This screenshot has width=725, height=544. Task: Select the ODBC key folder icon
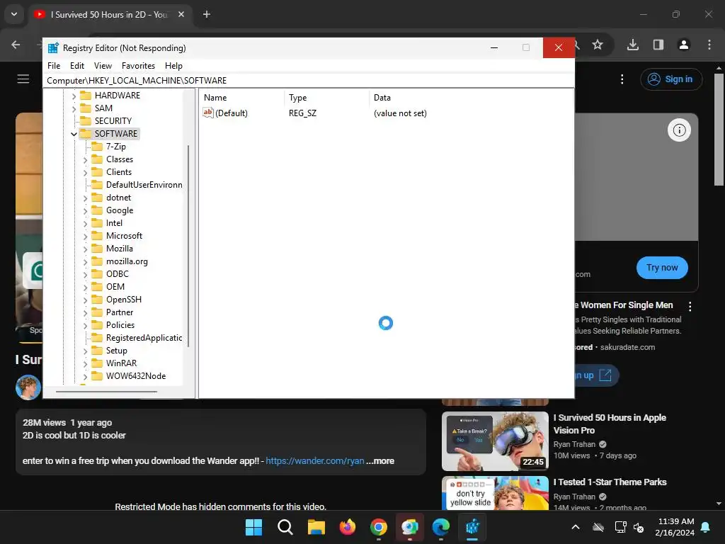click(96, 274)
